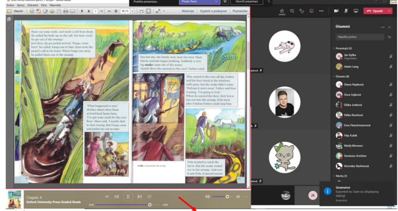This screenshot has width=398, height=211.
Task: Open the Poznámka pane
Action: click(x=240, y=11)
